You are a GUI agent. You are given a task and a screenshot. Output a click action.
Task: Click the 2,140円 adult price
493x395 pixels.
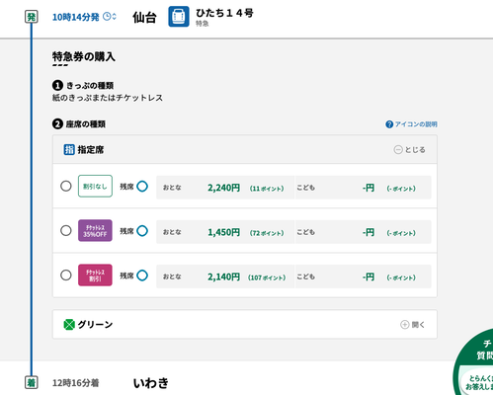[x=223, y=276]
